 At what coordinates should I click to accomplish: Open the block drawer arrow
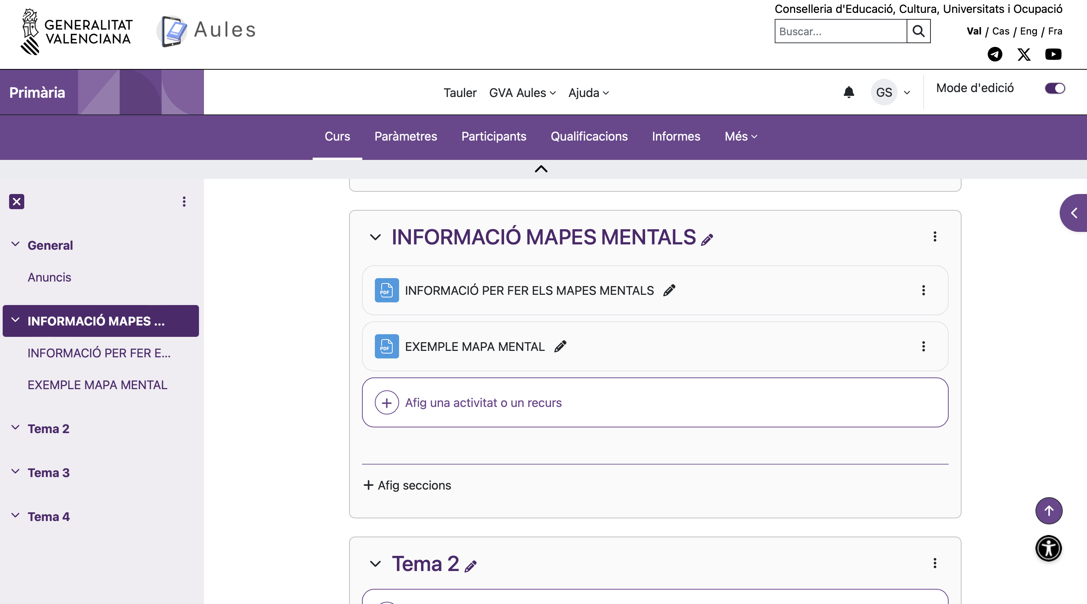(1074, 213)
